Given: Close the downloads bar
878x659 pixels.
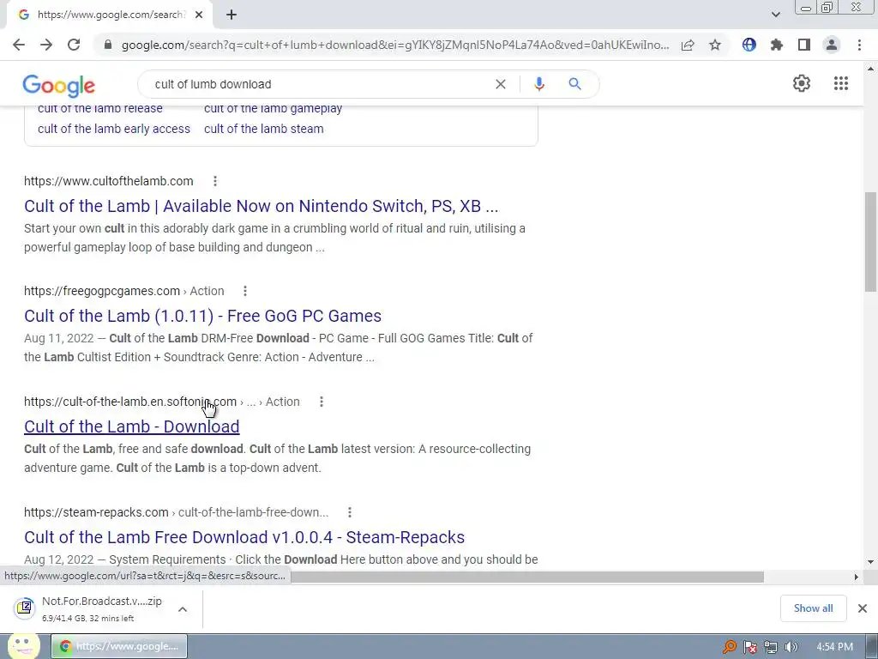Looking at the screenshot, I should [863, 608].
